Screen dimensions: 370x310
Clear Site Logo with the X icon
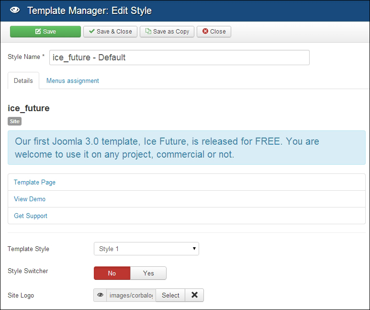[x=194, y=295]
